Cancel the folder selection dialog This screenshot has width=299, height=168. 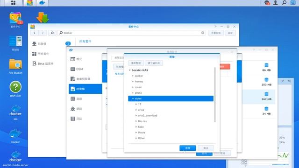(206, 148)
